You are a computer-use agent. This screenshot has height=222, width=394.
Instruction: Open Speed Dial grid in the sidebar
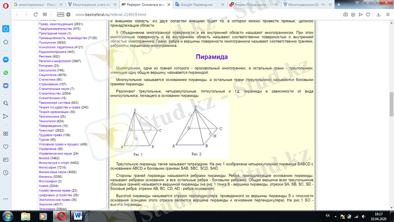(x=5, y=134)
